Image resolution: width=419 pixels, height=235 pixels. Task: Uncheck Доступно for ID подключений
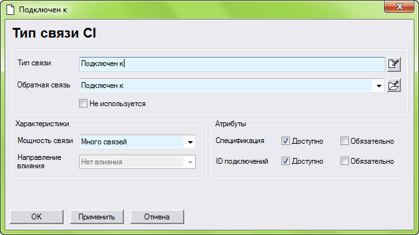pos(285,161)
